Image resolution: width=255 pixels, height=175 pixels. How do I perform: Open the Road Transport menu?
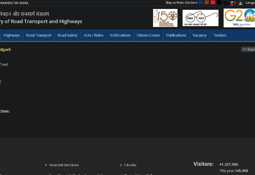pyautogui.click(x=39, y=35)
